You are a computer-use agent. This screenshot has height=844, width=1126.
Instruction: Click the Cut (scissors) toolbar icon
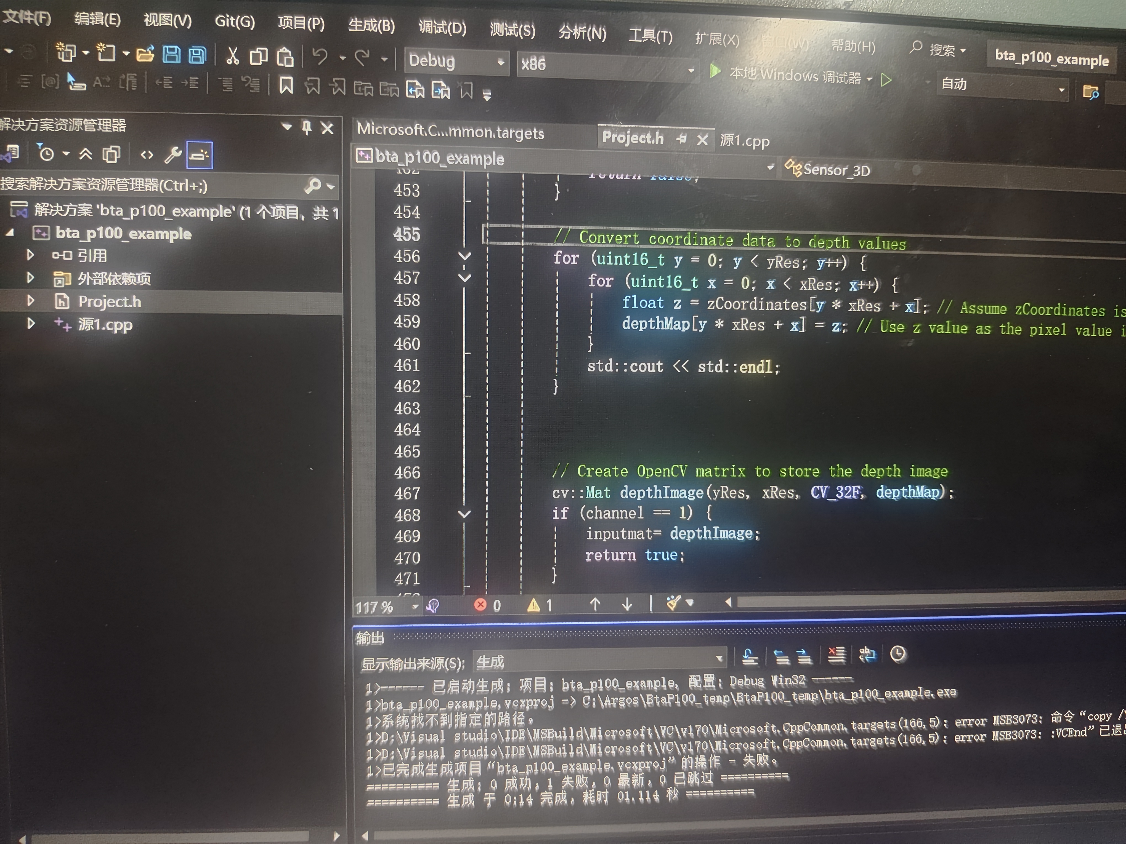(x=232, y=56)
